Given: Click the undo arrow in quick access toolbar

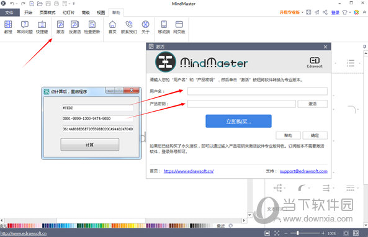Looking at the screenshot, I should coord(12,4).
